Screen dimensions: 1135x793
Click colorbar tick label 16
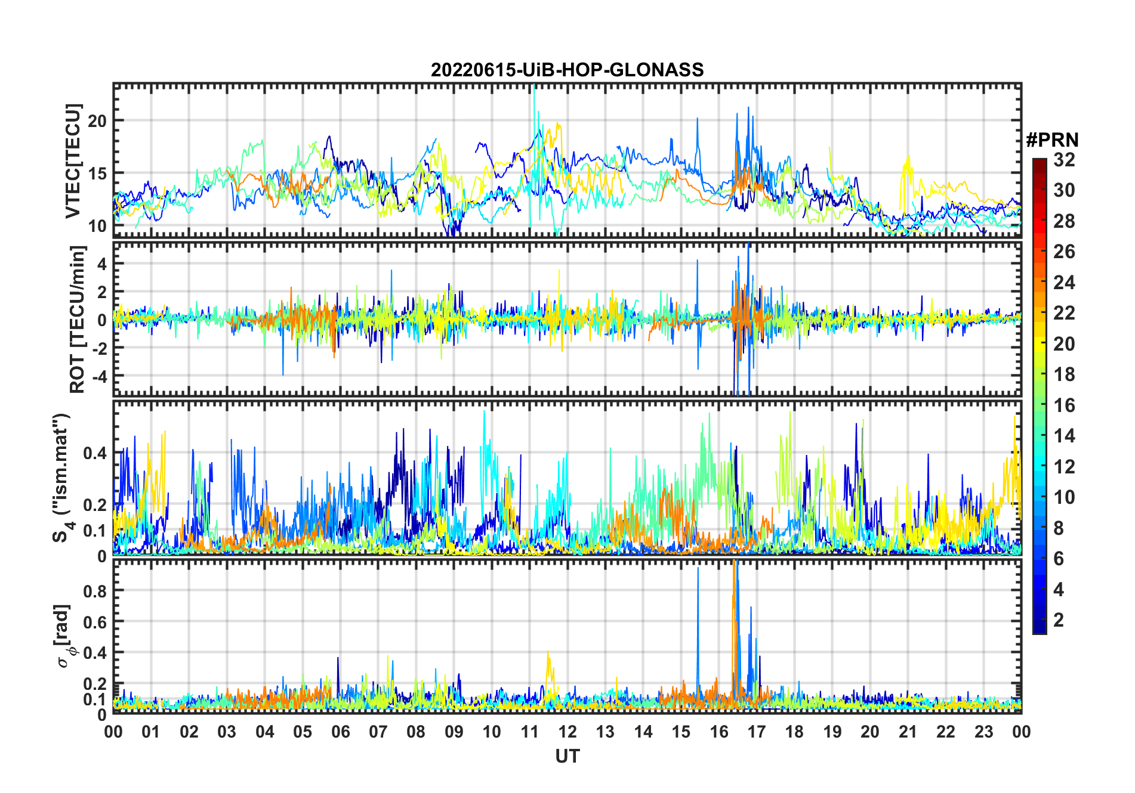[x=1064, y=405]
